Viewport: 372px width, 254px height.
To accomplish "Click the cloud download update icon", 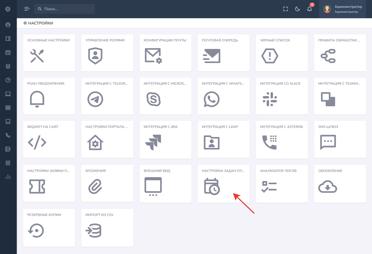I will (328, 187).
